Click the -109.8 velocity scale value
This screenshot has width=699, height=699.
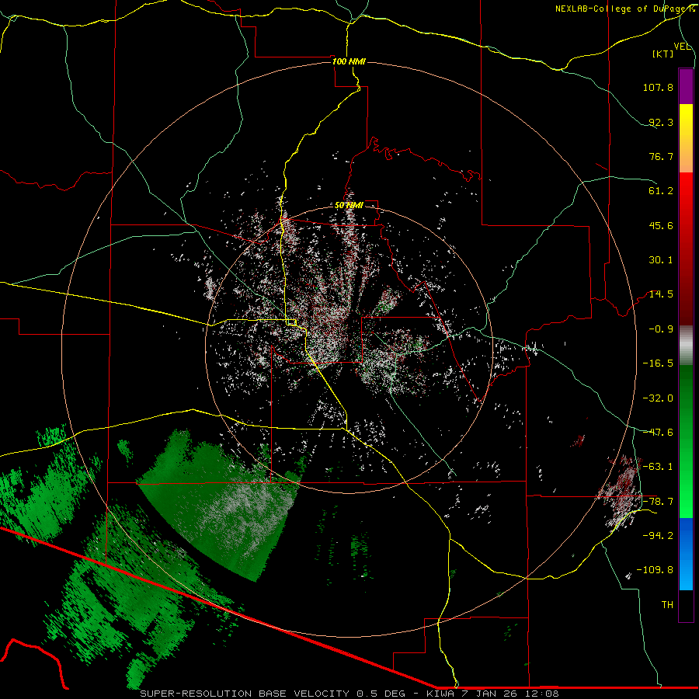(655, 570)
